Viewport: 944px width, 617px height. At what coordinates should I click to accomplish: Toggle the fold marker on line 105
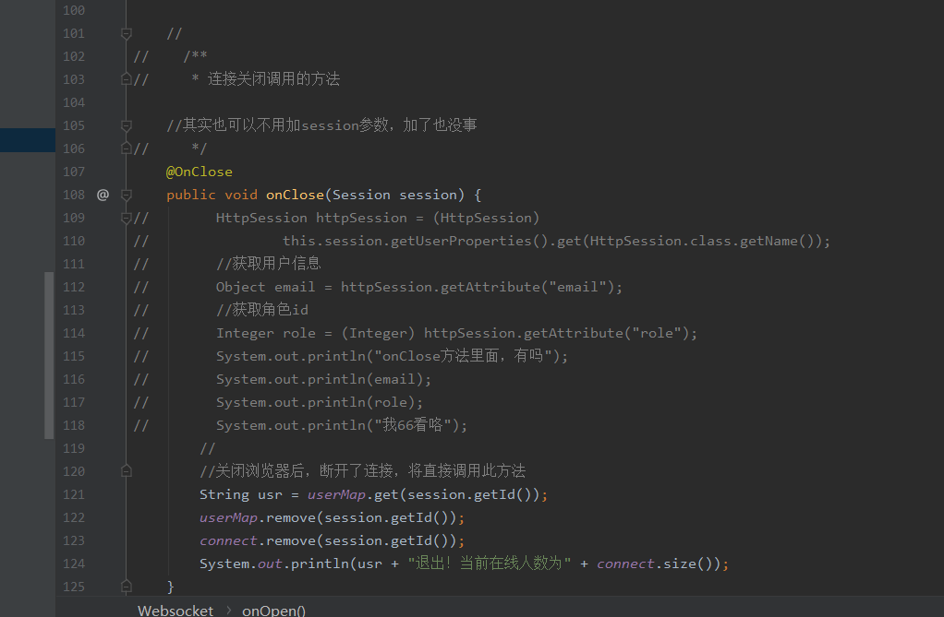pos(127,125)
